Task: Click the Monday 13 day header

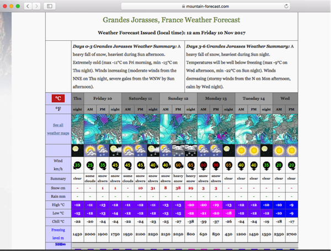Action: 216,98
